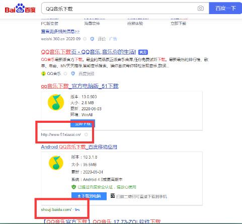The image size is (242, 224).
Task: Click circle icon after 51xiazai.cn URL
Action: [x=86, y=134]
